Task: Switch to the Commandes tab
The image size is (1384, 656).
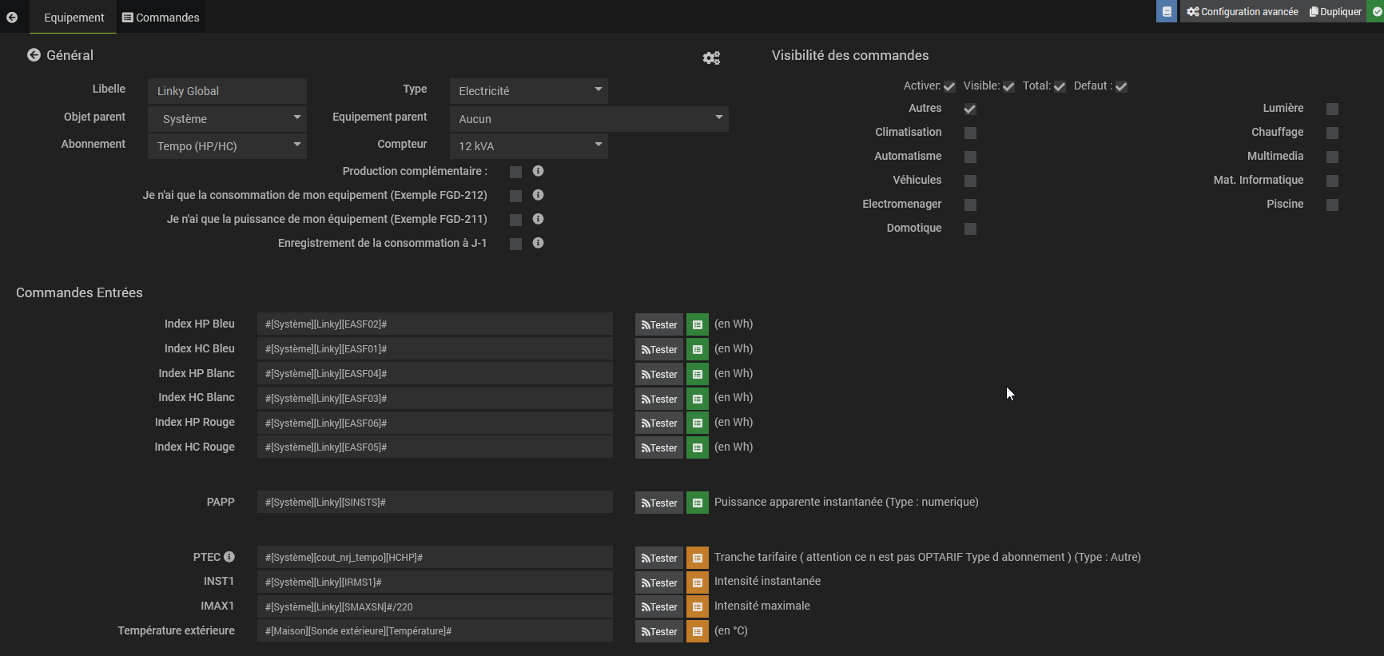Action: (x=161, y=17)
